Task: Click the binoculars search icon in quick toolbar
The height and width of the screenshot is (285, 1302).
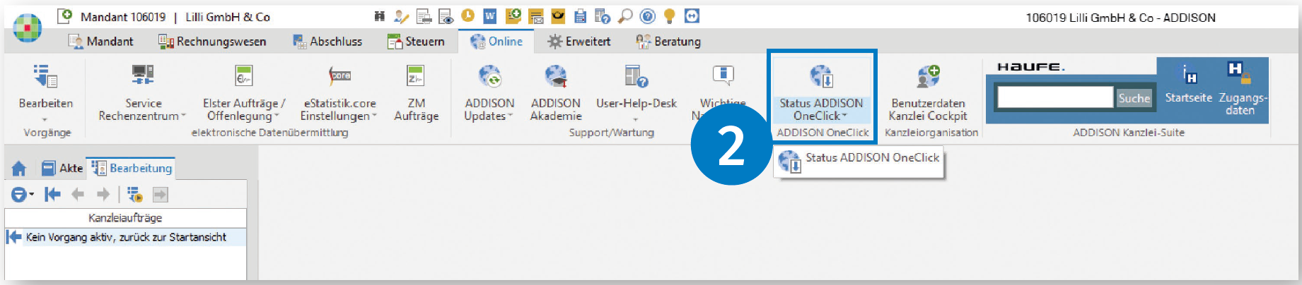Action: tap(380, 16)
